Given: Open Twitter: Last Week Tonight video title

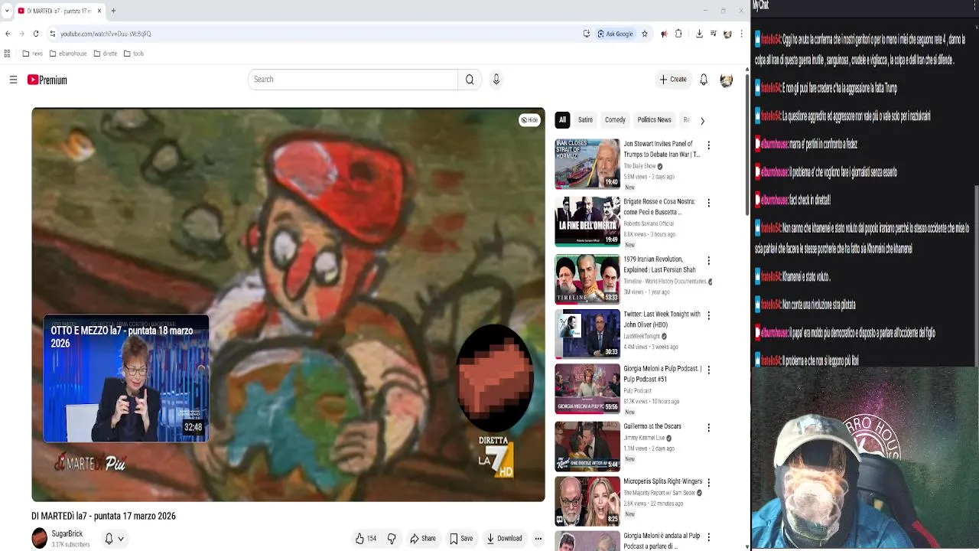Looking at the screenshot, I should 662,319.
